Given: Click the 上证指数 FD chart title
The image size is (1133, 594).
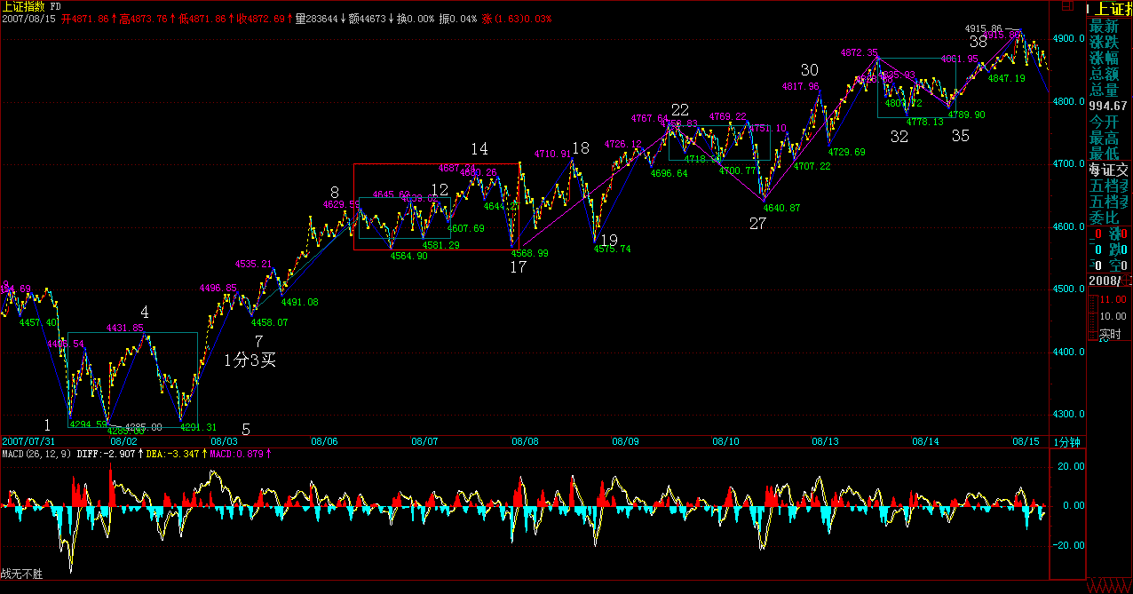Looking at the screenshot, I should (x=30, y=6).
